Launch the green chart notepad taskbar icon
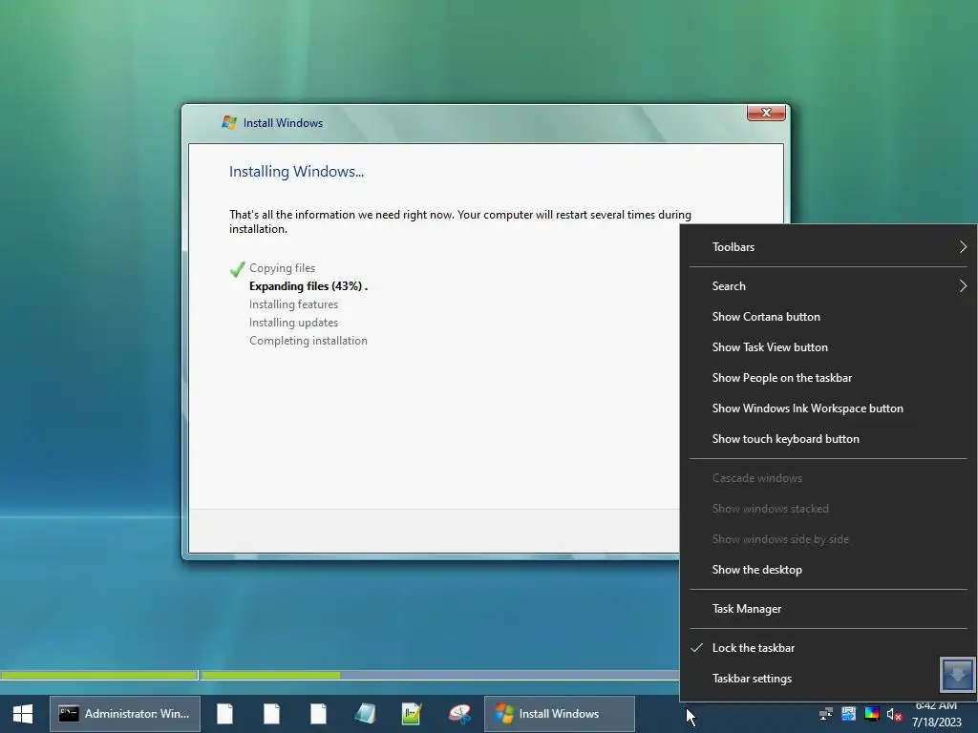Screen dimensions: 978x733 click(x=412, y=714)
